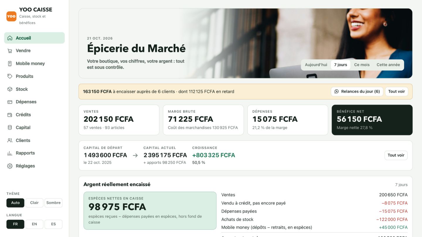Viewport: 422px width, 237px height.
Task: Click the Épicerie du Marché heading
Action: 136,49
